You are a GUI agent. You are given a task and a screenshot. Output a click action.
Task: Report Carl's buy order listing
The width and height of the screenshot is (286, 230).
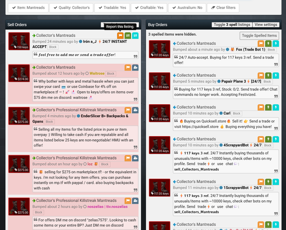[x=261, y=107]
